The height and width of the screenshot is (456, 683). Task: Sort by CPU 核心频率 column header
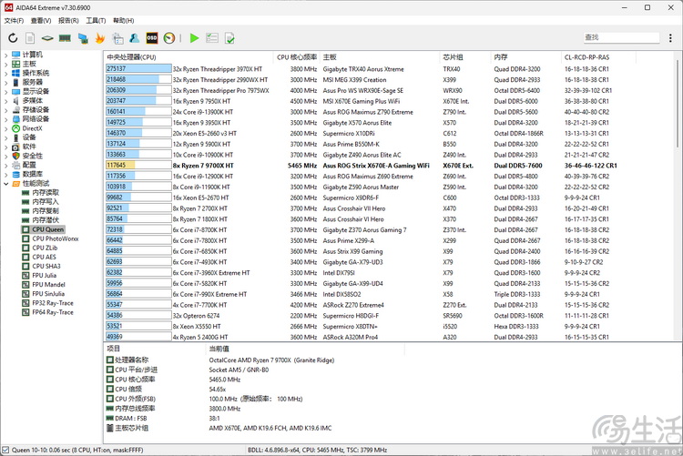(296, 56)
